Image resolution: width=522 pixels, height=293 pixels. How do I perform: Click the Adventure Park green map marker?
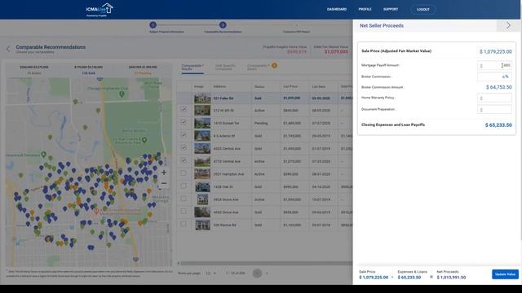pyautogui.click(x=144, y=140)
